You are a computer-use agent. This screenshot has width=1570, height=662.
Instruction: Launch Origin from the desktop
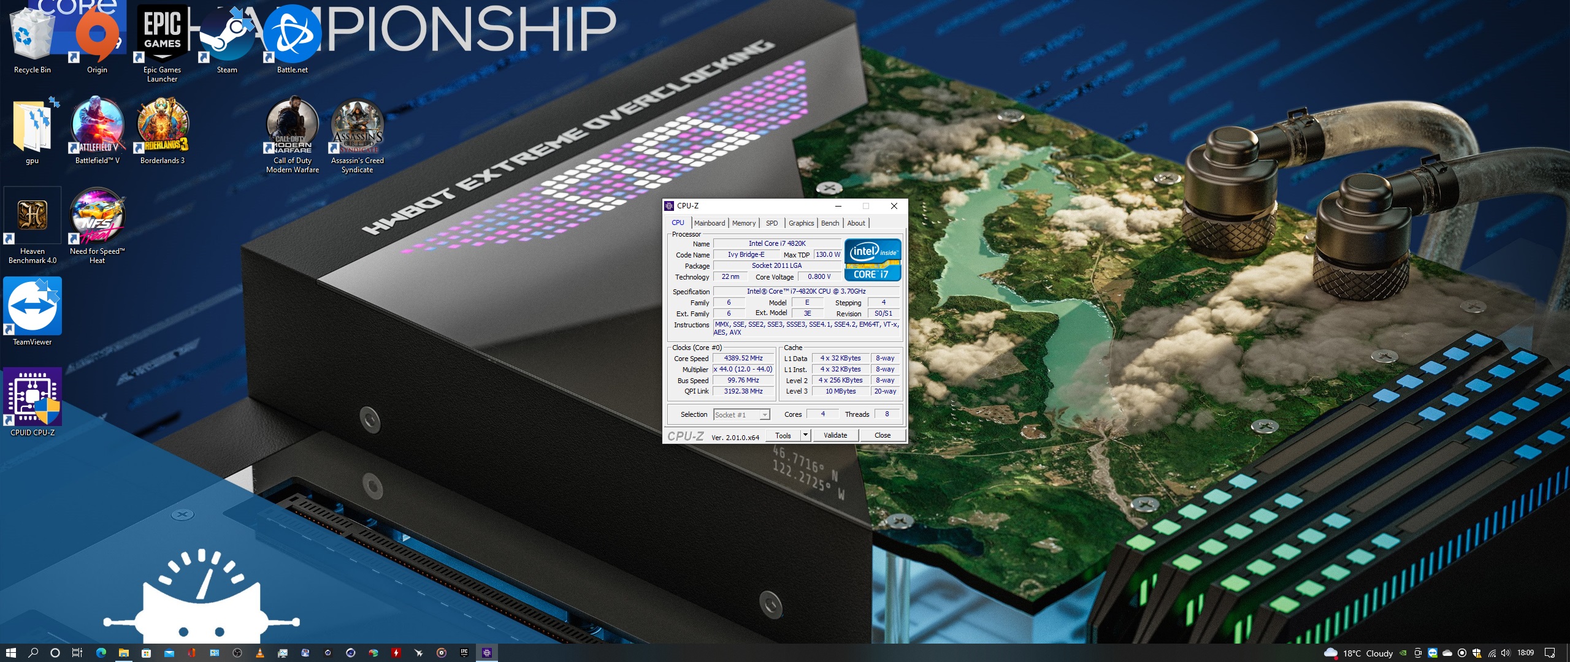(97, 40)
